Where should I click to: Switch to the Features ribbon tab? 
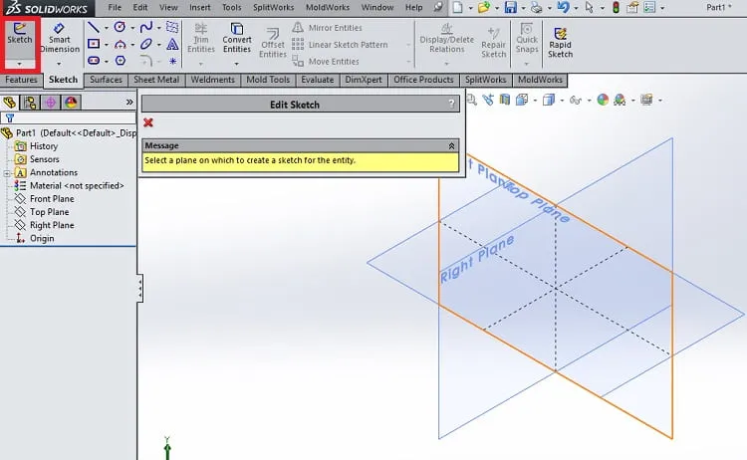tap(21, 80)
